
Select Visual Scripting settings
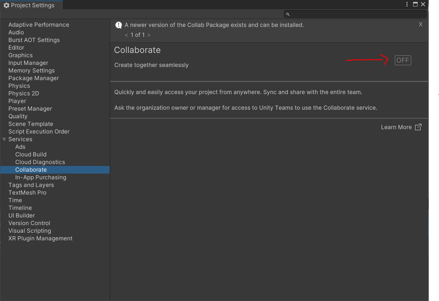pos(30,231)
